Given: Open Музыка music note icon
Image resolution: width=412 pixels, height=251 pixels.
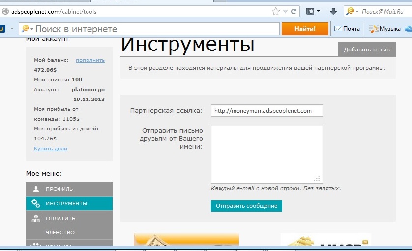Looking at the screenshot, I should [374, 29].
